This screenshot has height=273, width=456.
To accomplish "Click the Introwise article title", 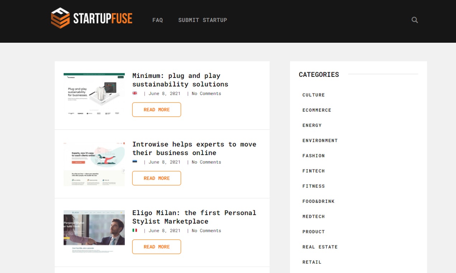I will click(x=194, y=148).
